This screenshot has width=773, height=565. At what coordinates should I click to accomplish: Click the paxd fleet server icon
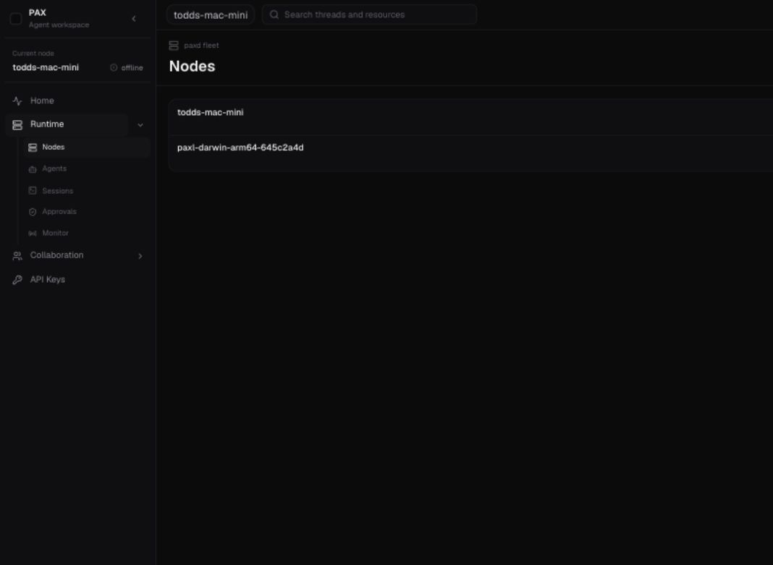tap(174, 46)
